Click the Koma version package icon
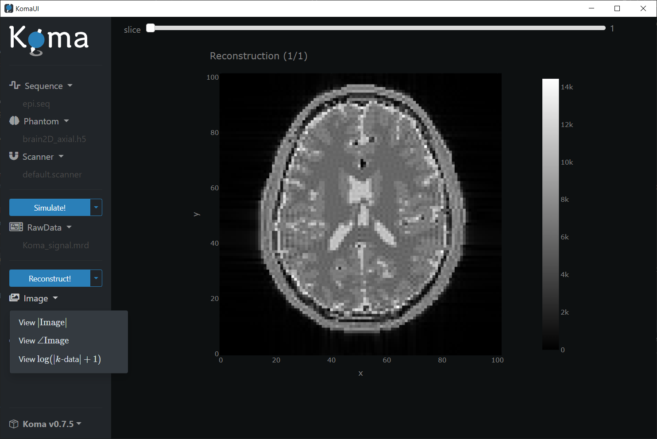This screenshot has width=657, height=439. point(14,424)
